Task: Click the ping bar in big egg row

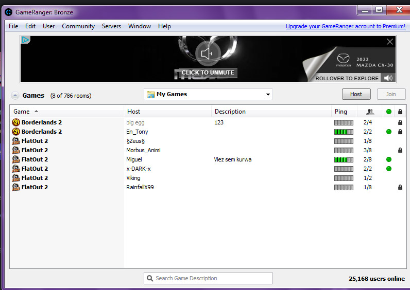Action: click(344, 122)
